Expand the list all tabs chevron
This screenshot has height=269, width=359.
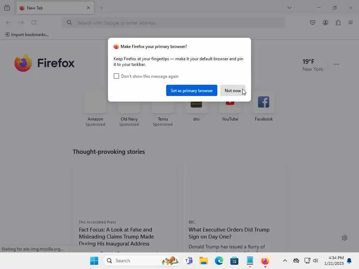(x=289, y=8)
